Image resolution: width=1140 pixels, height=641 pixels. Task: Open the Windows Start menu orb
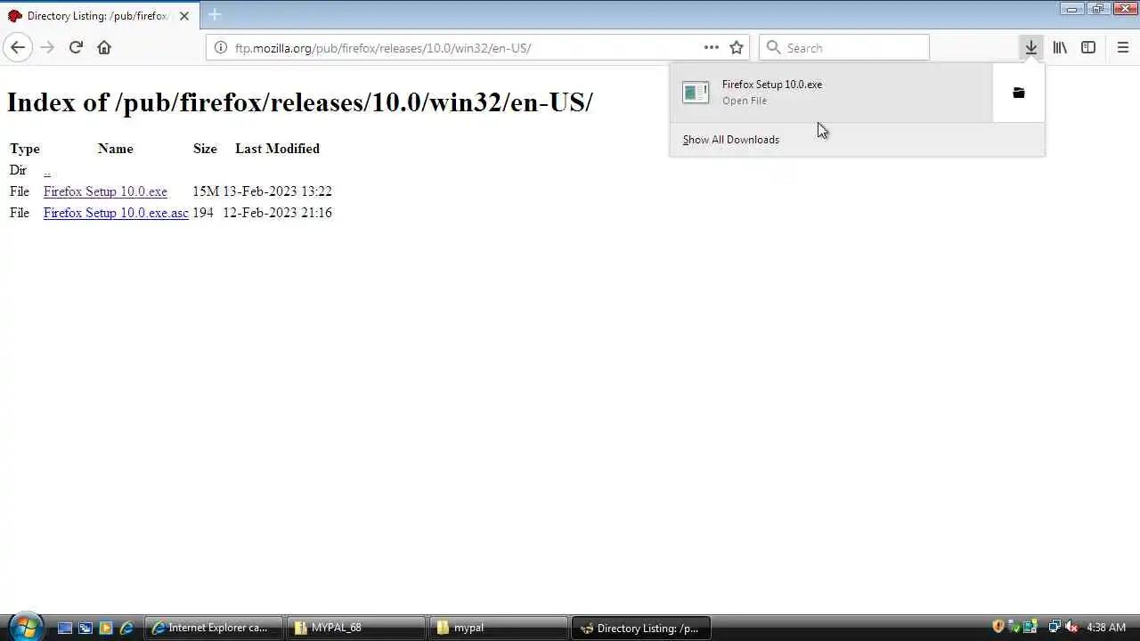tap(25, 627)
